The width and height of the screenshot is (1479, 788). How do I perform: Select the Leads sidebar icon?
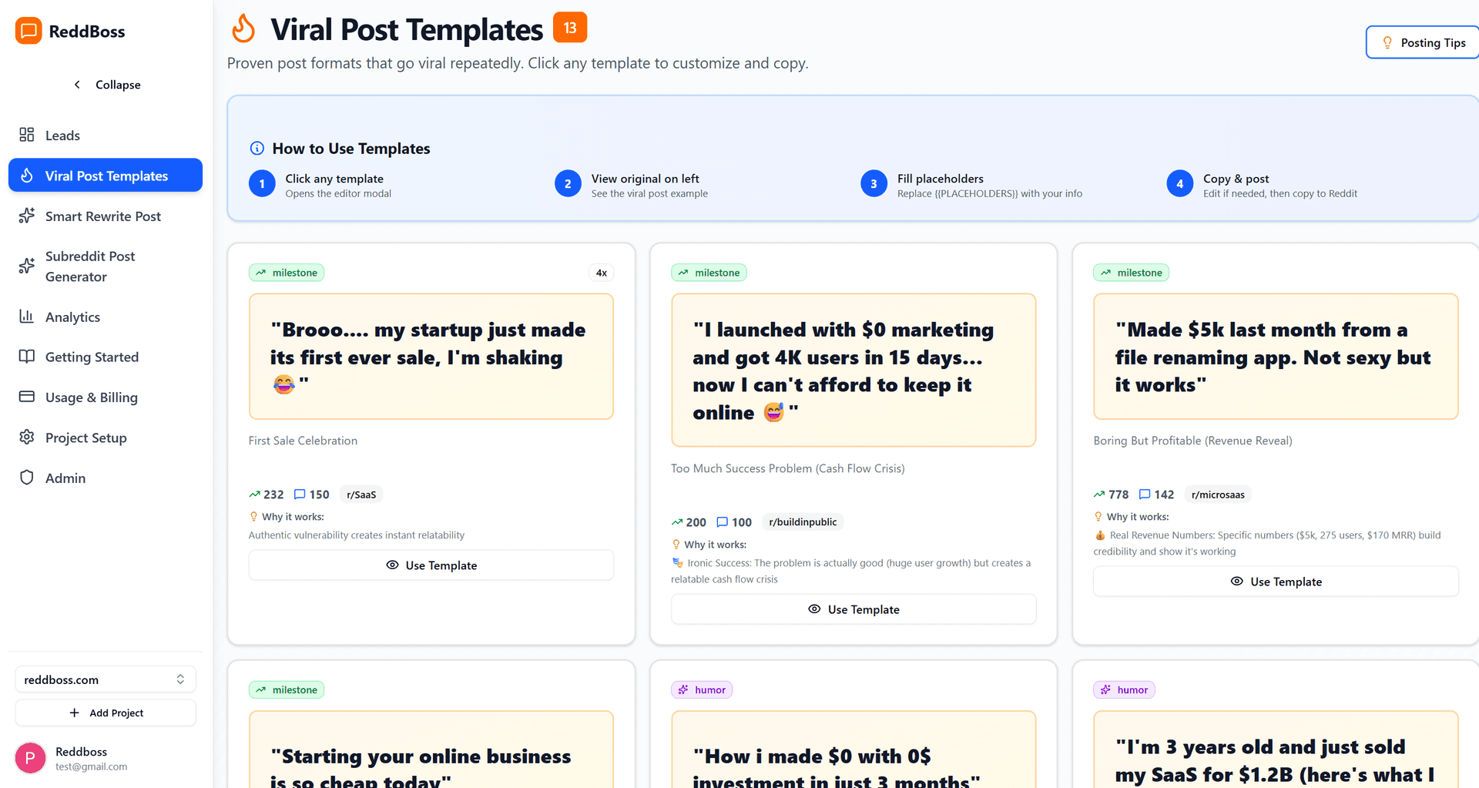(28, 135)
